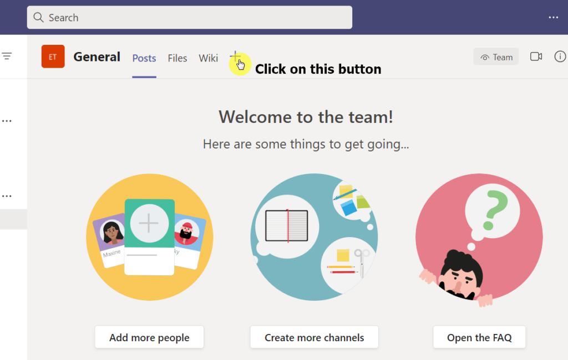Open the upper sidebar ellipsis menu
The image size is (568, 360).
click(7, 121)
